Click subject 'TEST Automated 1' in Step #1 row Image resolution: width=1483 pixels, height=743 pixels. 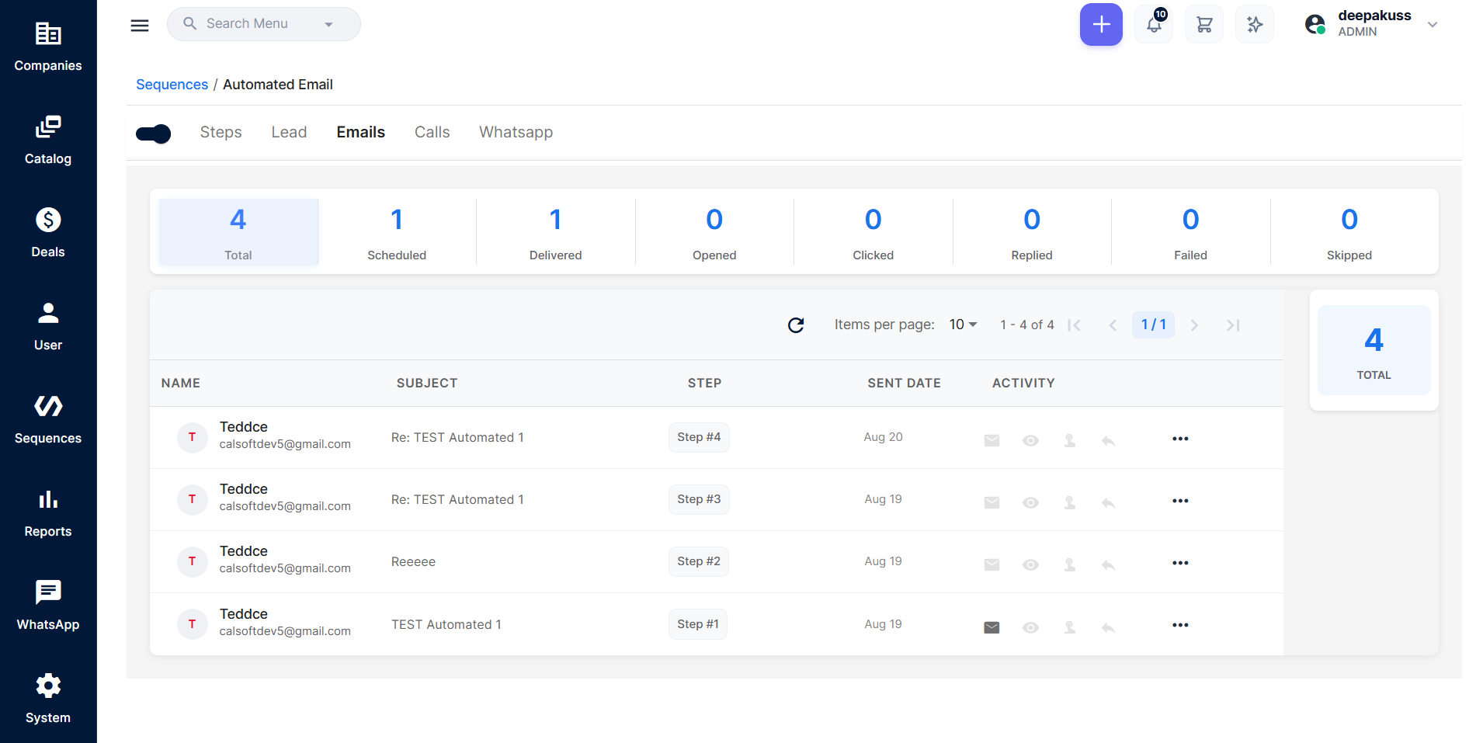point(446,625)
